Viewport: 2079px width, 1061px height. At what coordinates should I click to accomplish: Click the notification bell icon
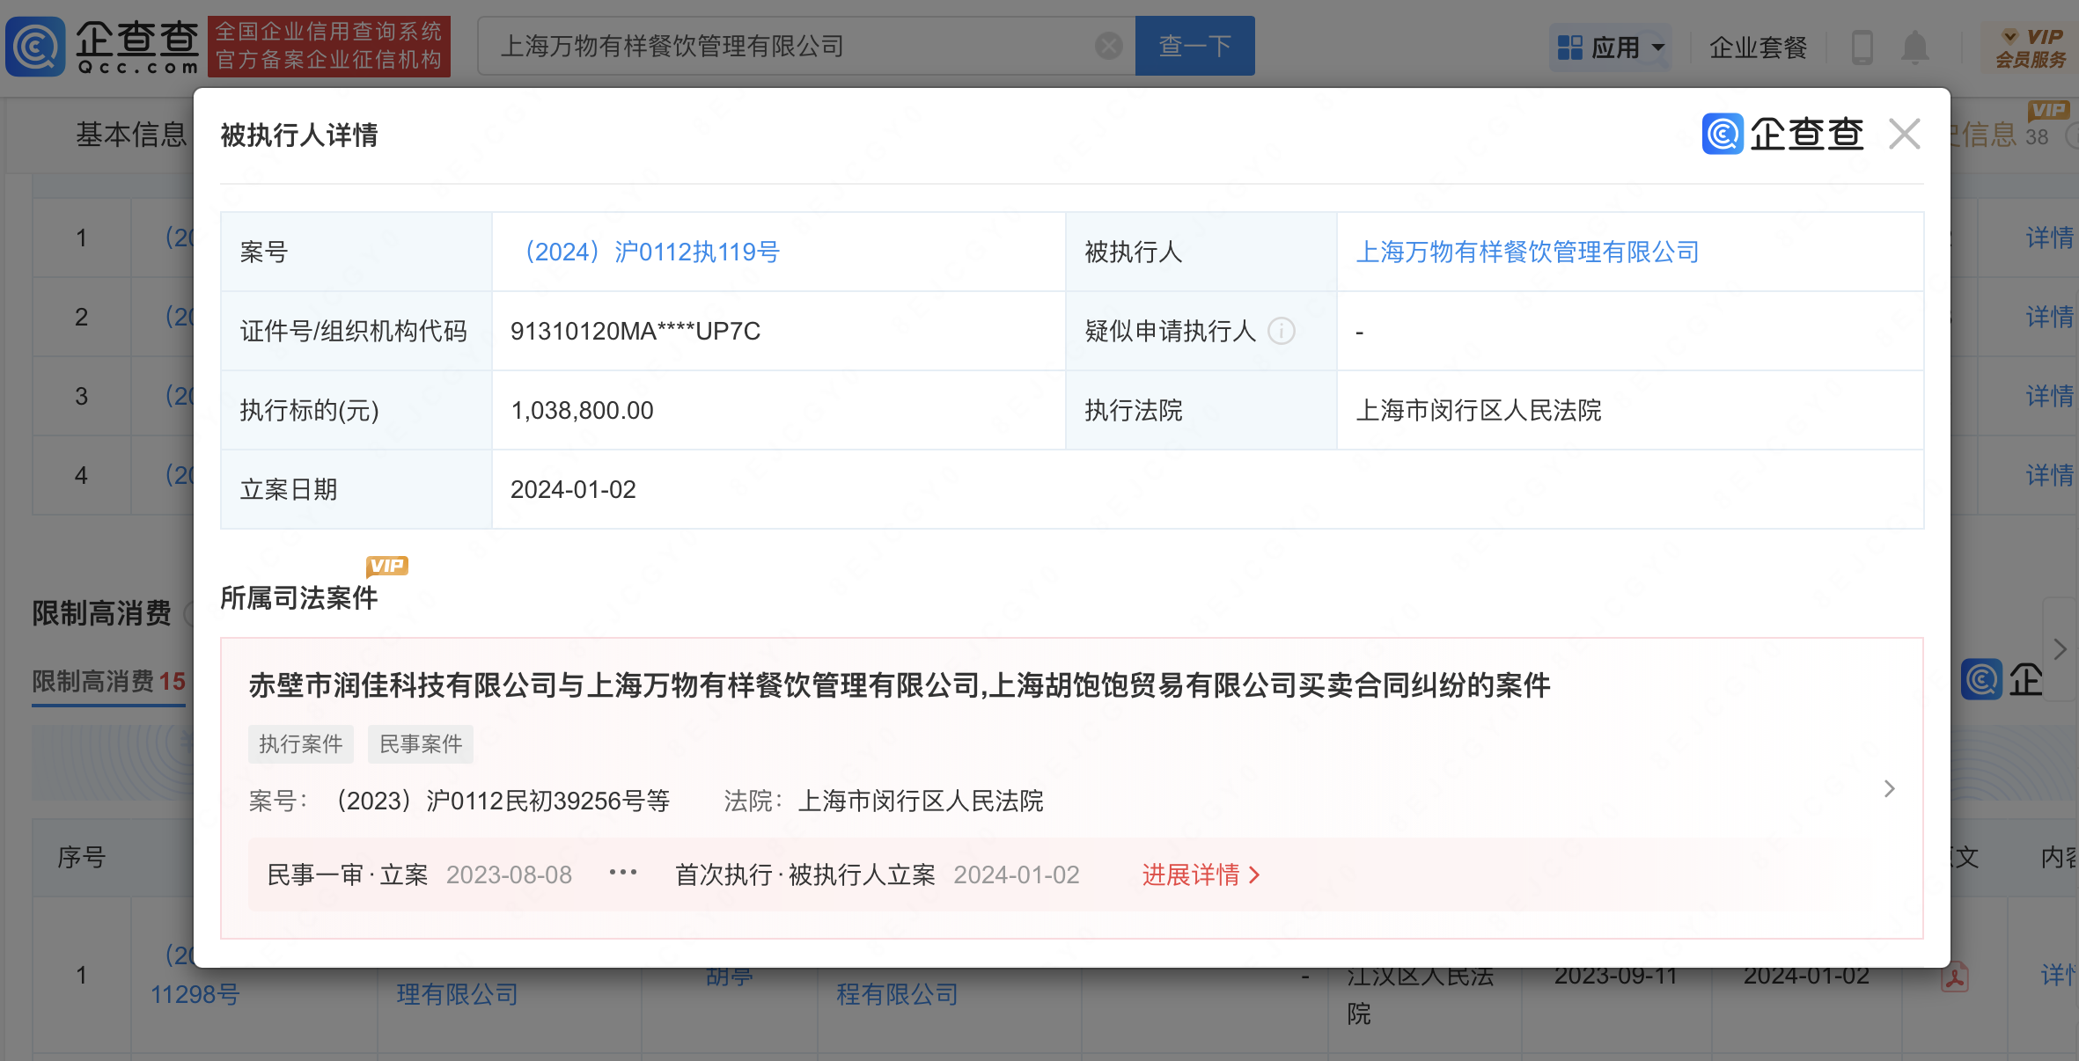click(1914, 48)
